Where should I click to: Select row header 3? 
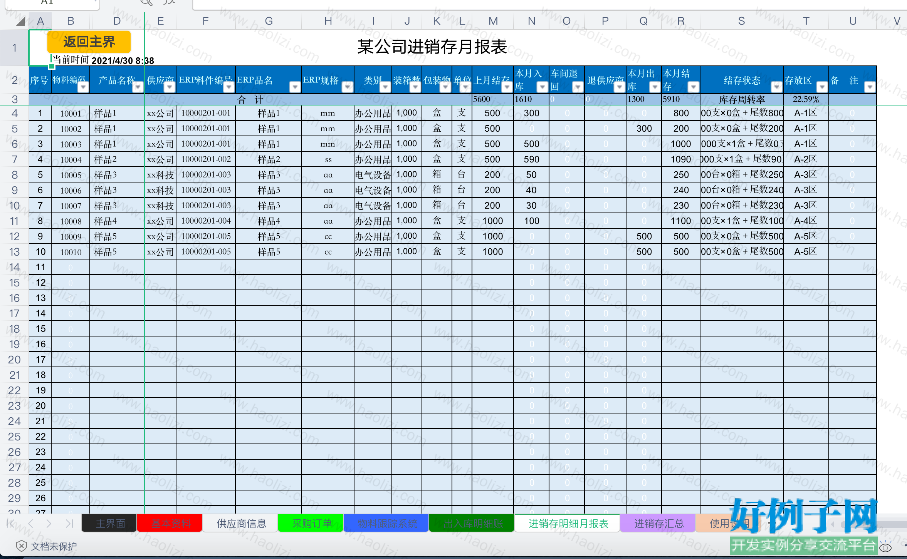(14, 99)
